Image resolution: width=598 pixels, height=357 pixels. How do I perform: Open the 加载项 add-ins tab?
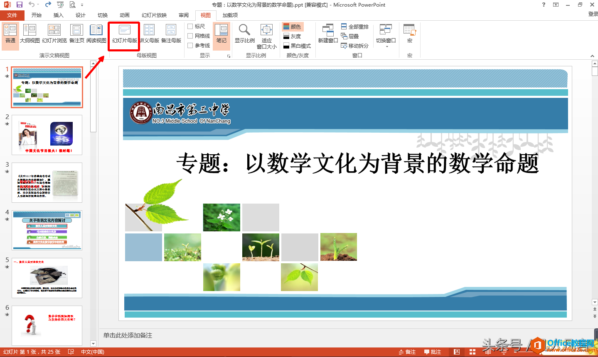point(229,15)
